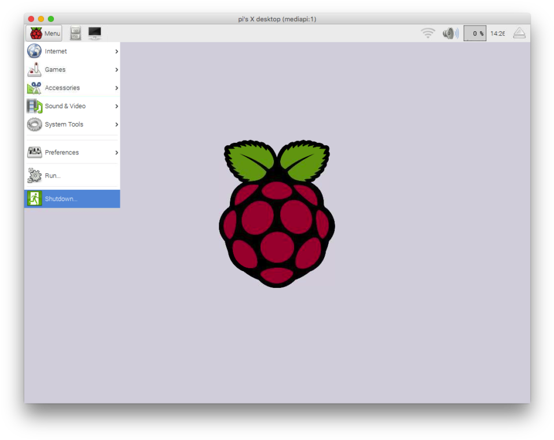Expand the Sound & Video row arrow

[x=116, y=106]
